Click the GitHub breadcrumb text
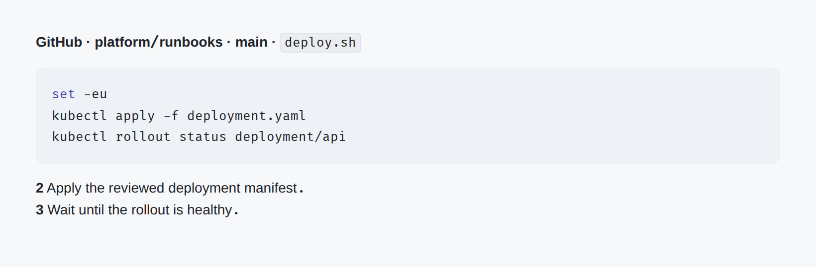This screenshot has height=267, width=816. 59,42
